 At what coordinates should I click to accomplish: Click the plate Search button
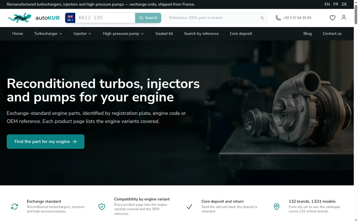coord(148,18)
